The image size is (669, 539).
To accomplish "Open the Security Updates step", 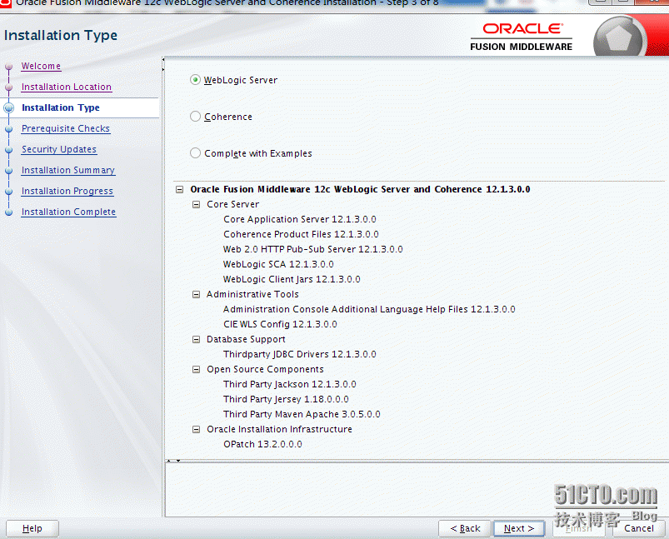I will (59, 149).
